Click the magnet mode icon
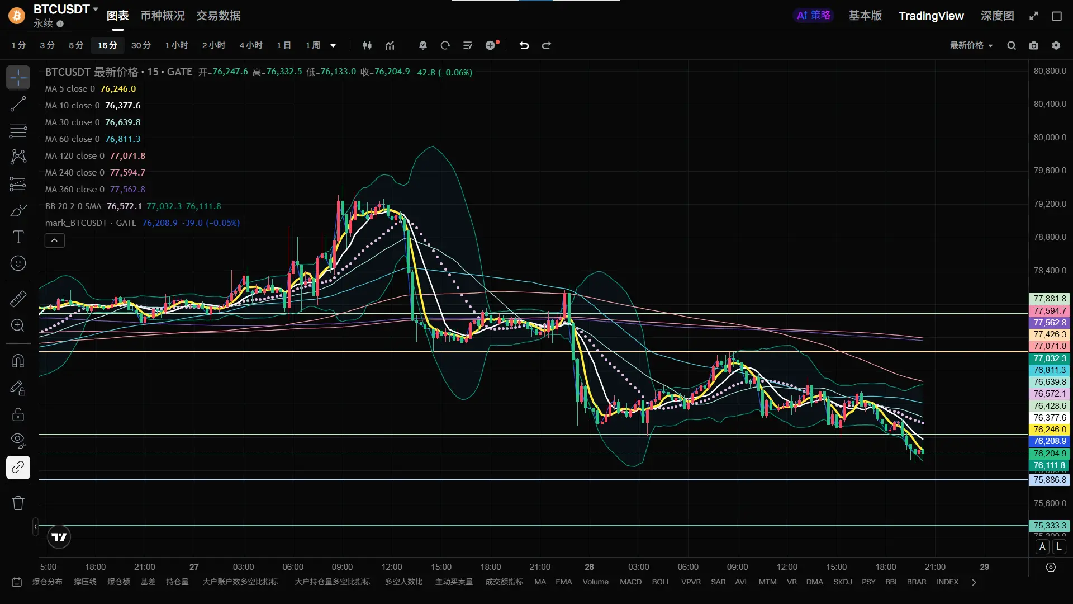Viewport: 1073px width, 604px height. [x=18, y=361]
